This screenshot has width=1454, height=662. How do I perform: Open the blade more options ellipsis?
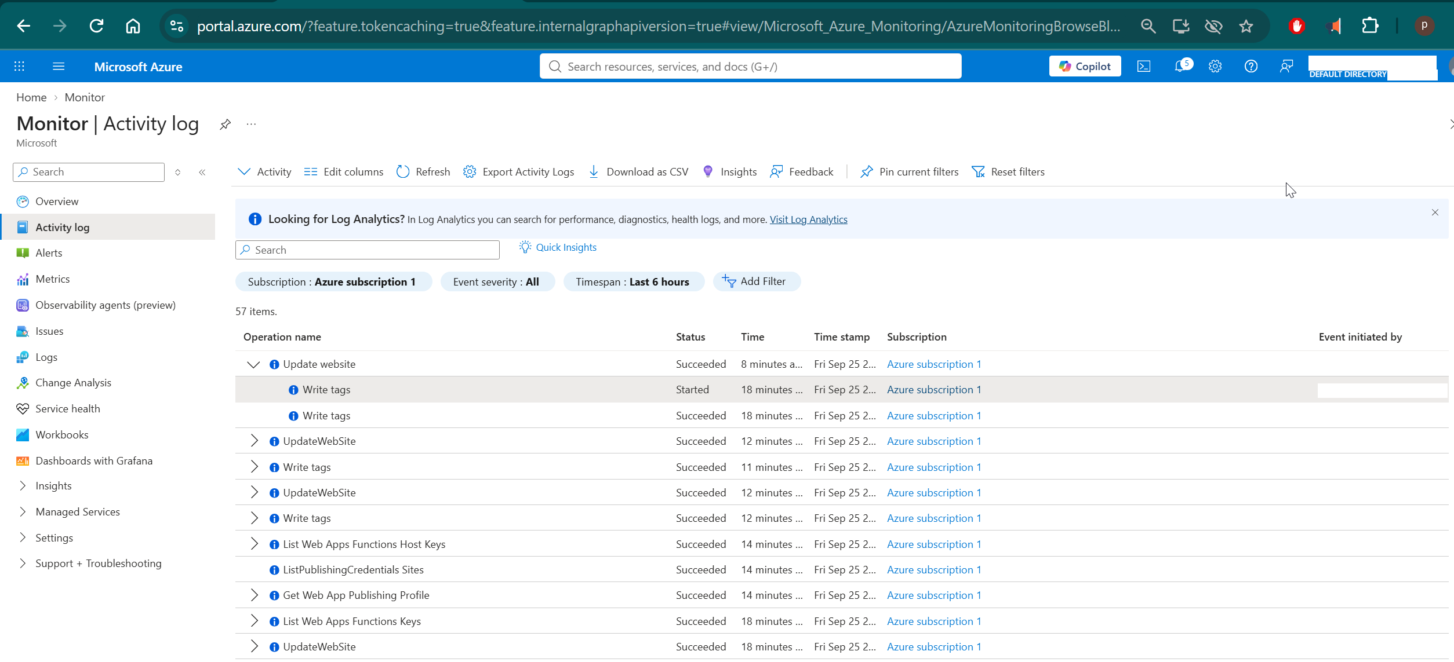point(251,124)
